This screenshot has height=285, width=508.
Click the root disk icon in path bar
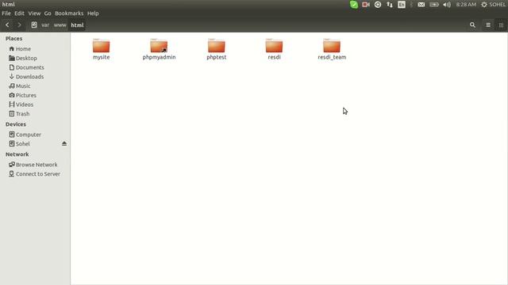coord(34,25)
